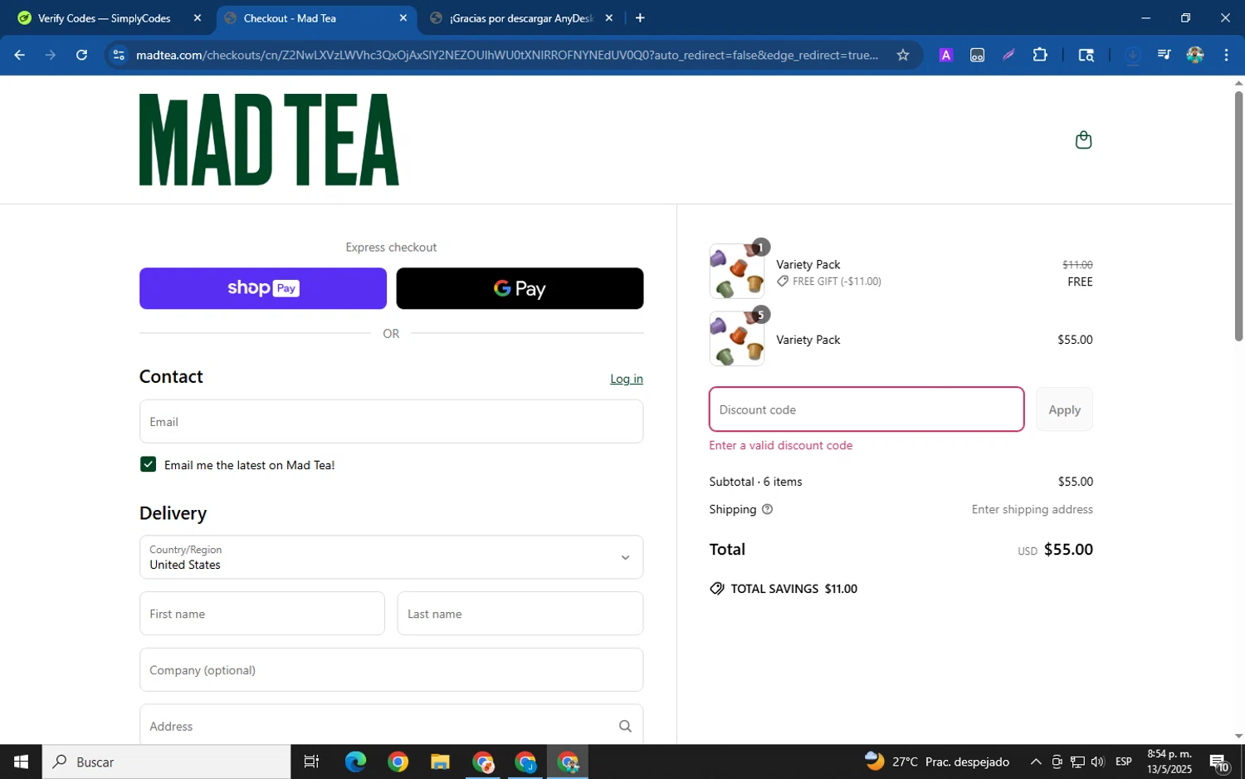1245x779 pixels.
Task: Open the purple A extension icon
Action: pyautogui.click(x=945, y=55)
